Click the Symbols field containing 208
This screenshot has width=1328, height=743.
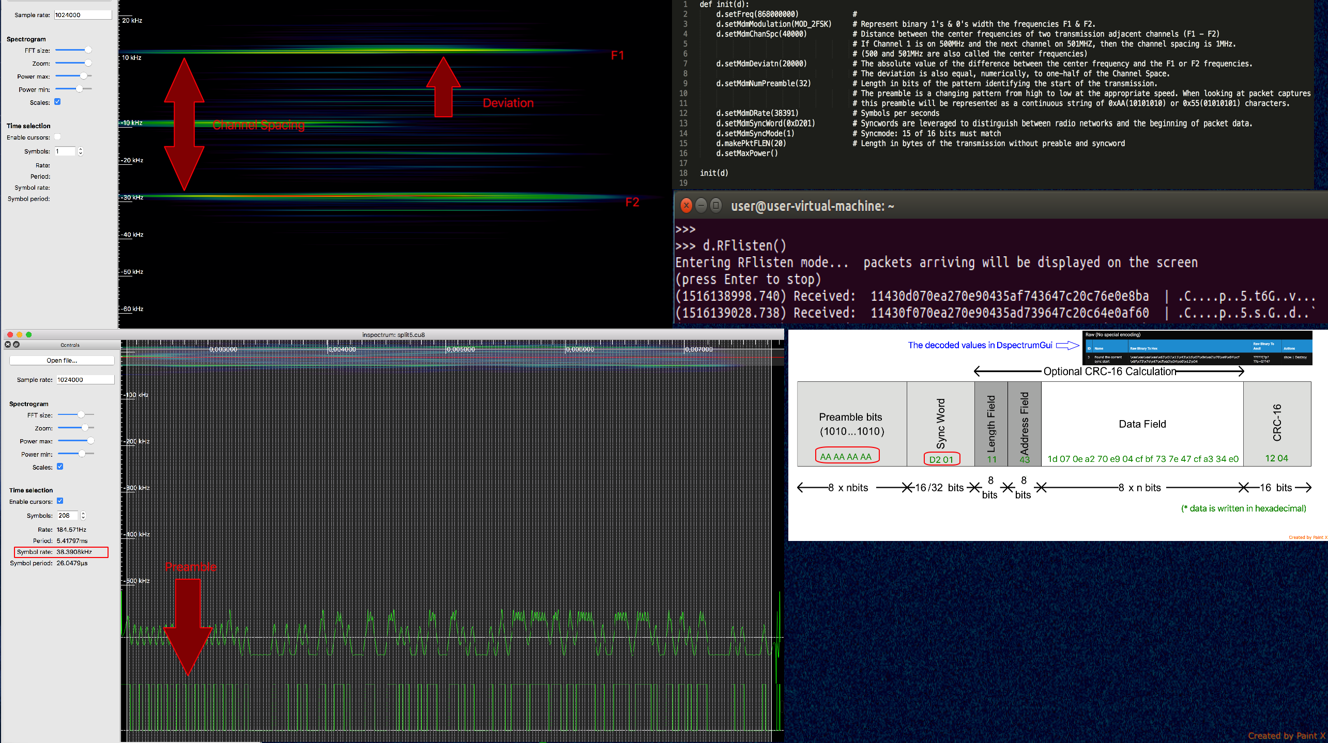67,515
